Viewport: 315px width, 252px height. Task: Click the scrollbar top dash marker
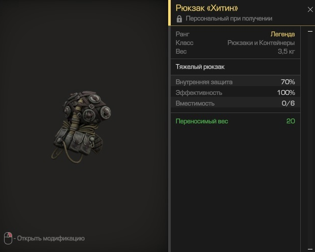tap(310, 31)
